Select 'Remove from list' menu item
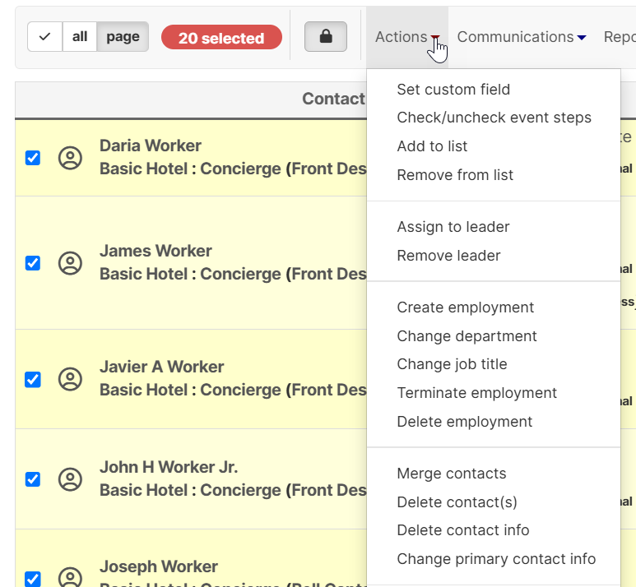Image resolution: width=636 pixels, height=587 pixels. [x=455, y=175]
